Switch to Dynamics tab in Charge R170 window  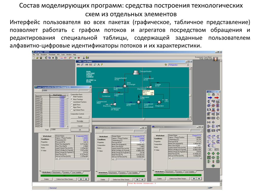click(179, 172)
